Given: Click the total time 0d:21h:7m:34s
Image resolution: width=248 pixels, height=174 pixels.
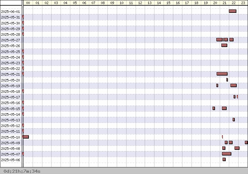Looking at the screenshot, I should point(22,171).
